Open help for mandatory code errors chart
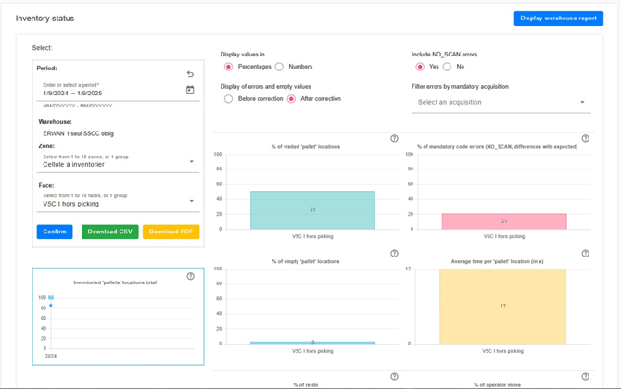The image size is (621, 389). 585,139
